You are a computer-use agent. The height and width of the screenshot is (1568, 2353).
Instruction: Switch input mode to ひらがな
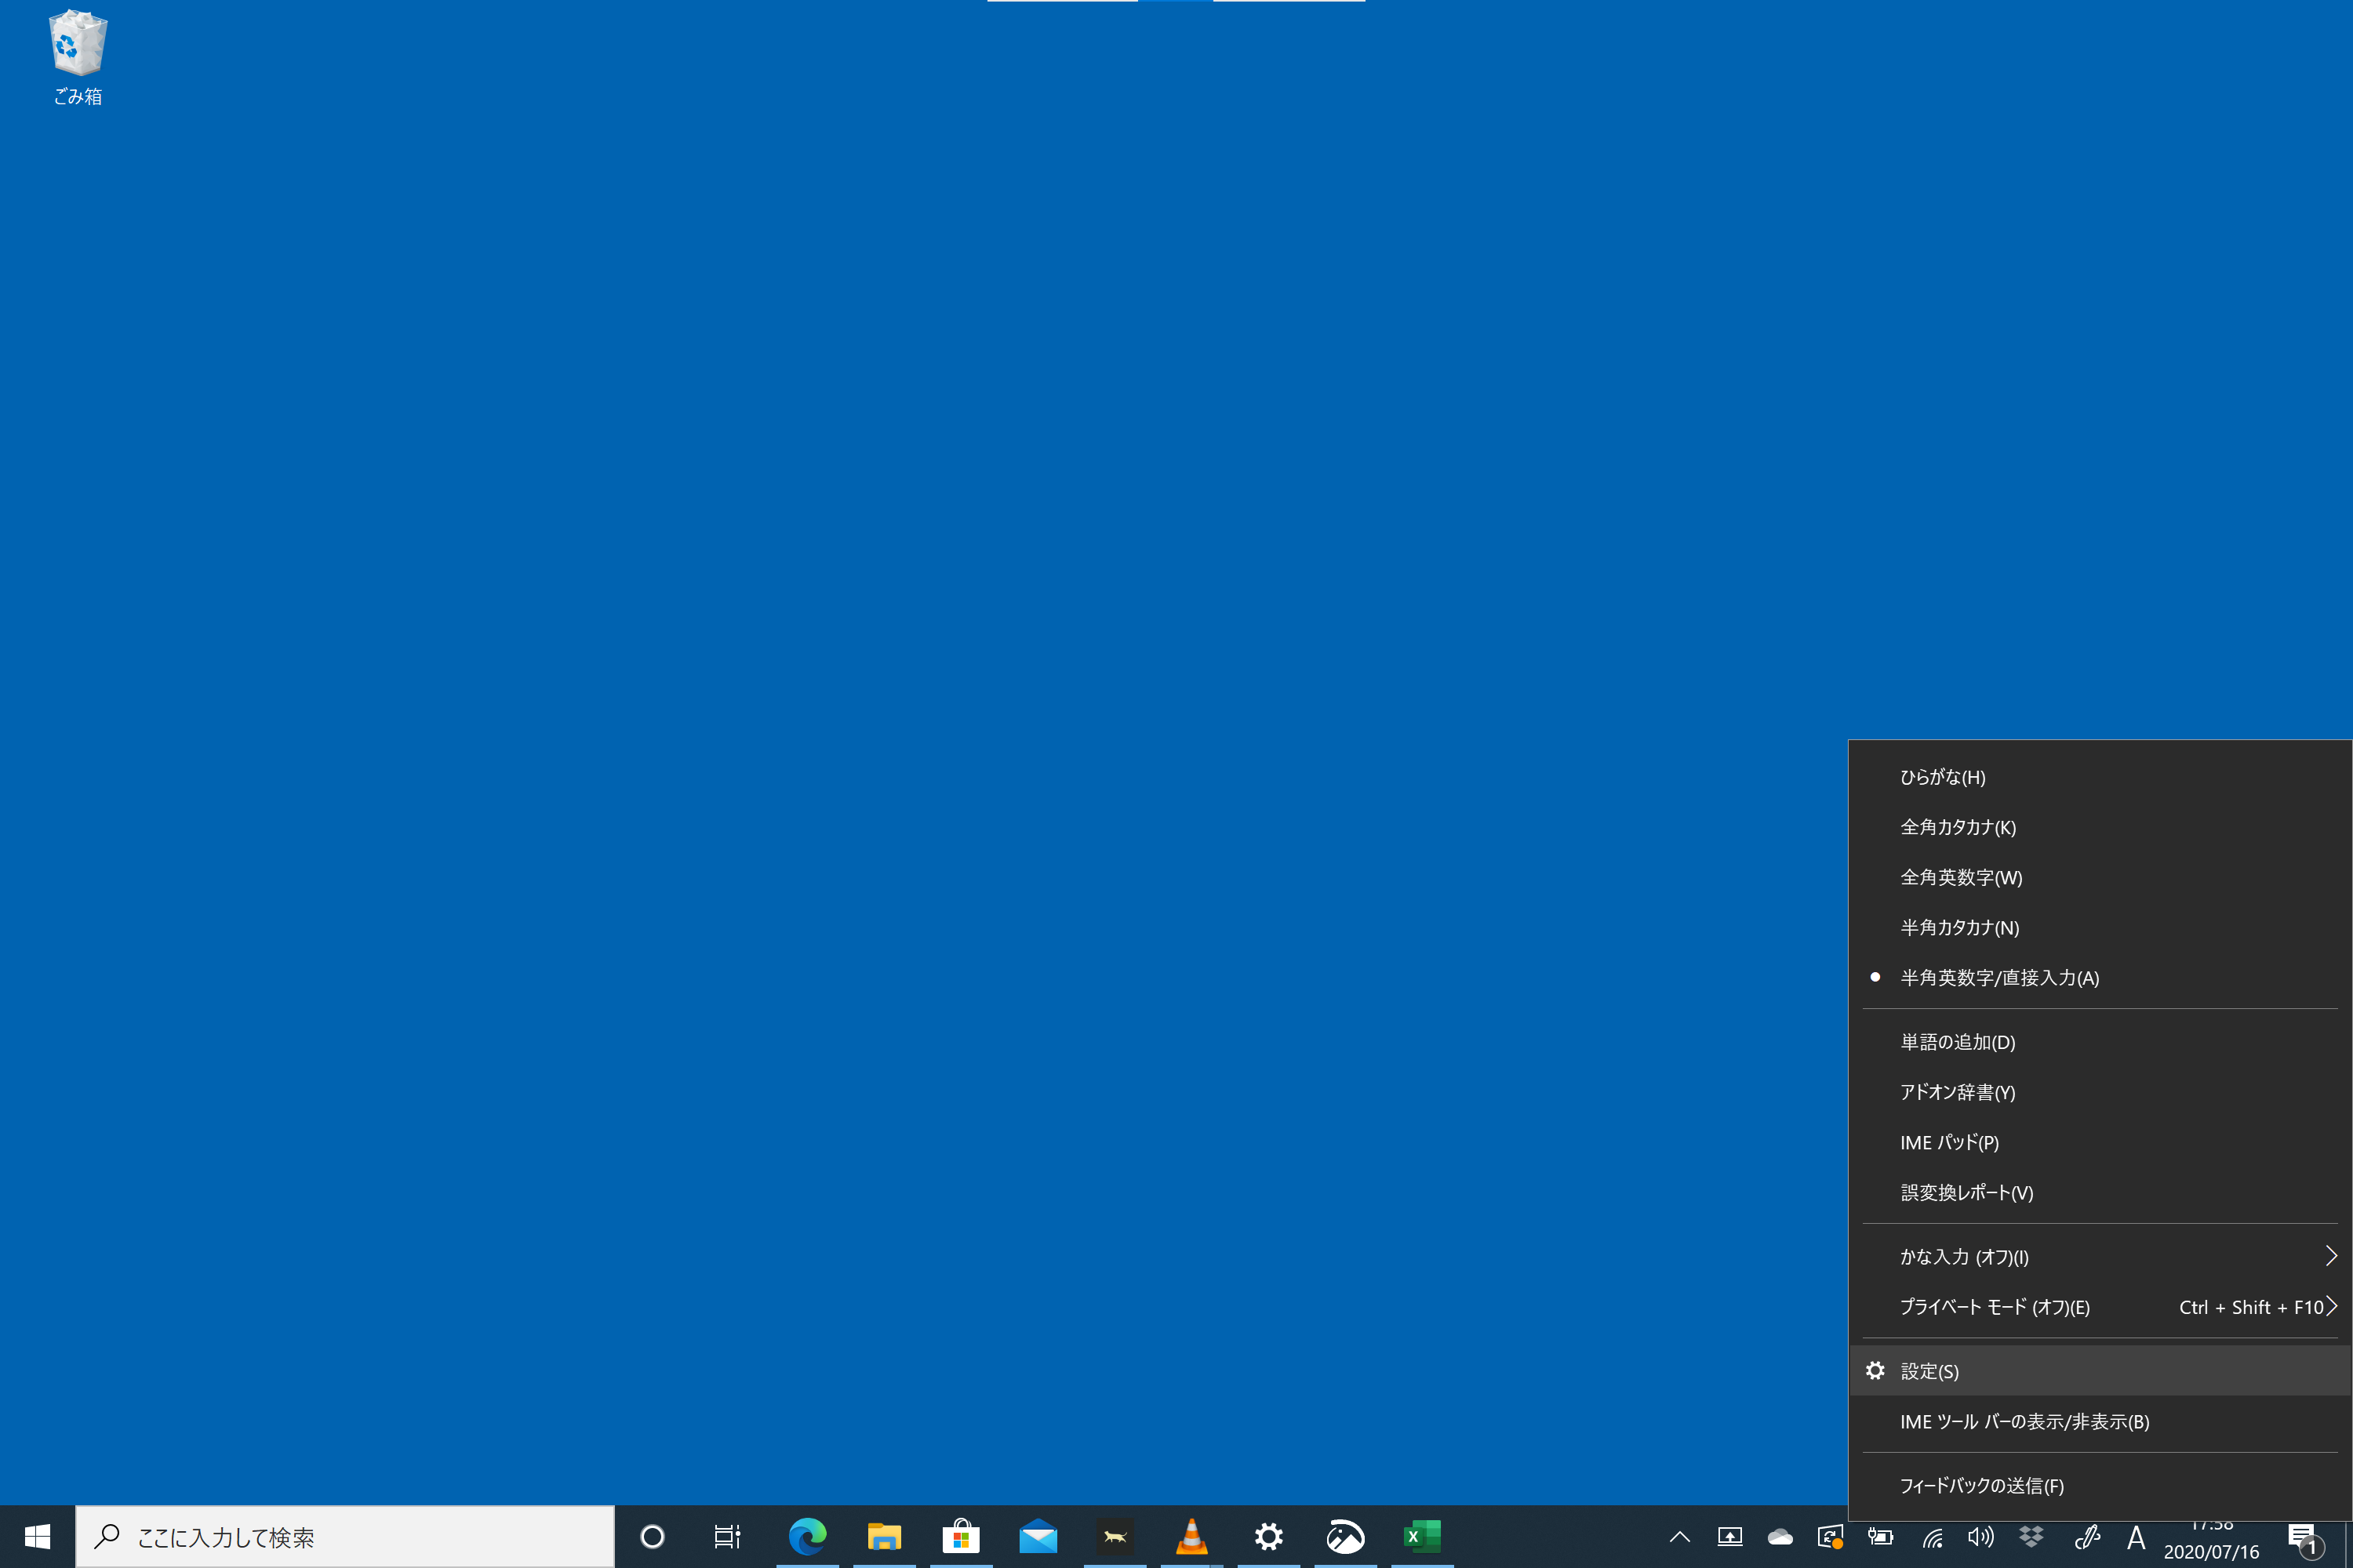coord(1942,776)
